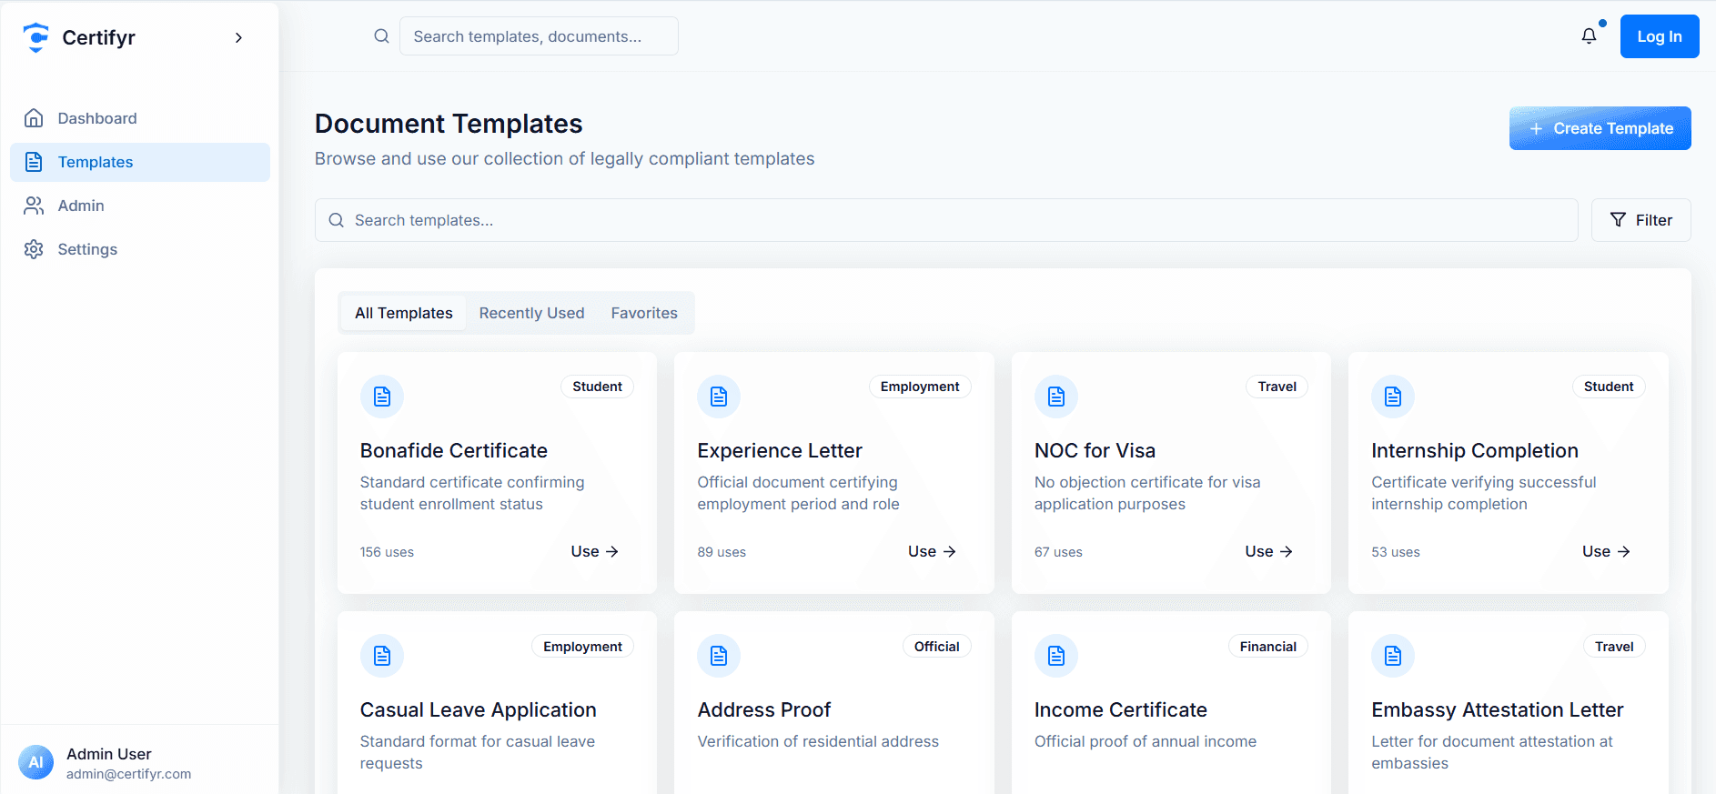Select Templates in the sidebar

point(140,162)
